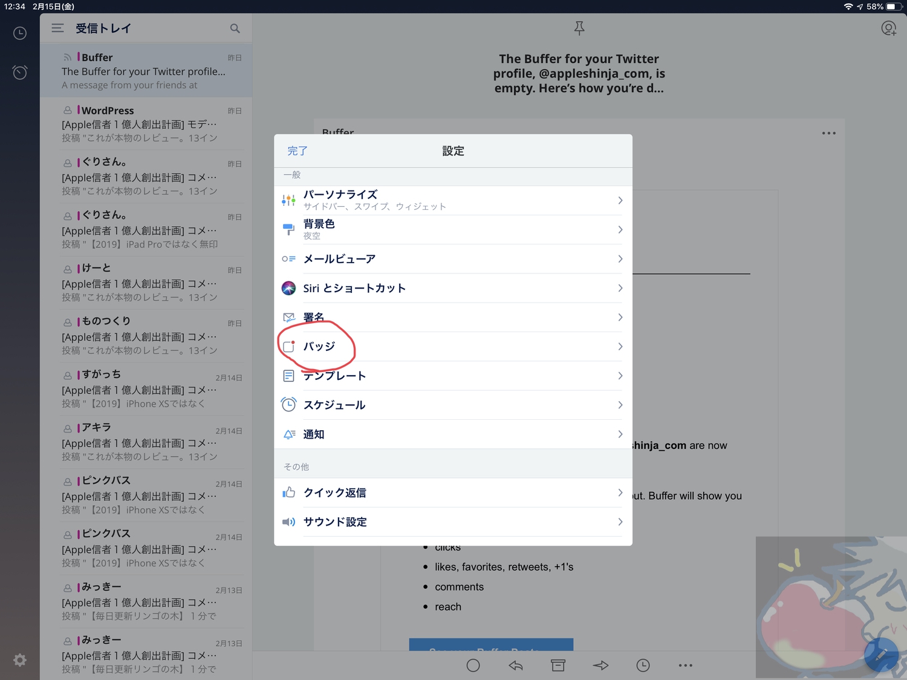
Task: Tap the sliders icon for パーソナライズ
Action: (x=288, y=200)
